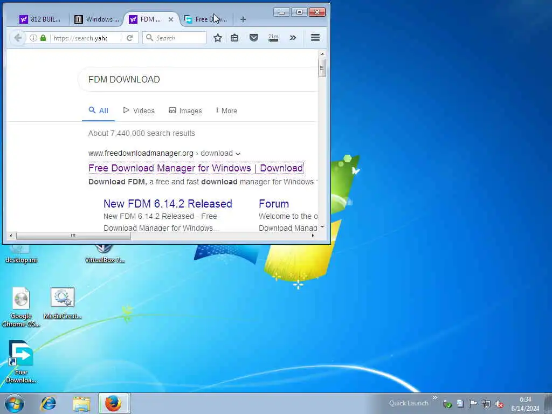Click the vertical scrollbar up arrow
Screen dimensions: 552x414
(322, 54)
